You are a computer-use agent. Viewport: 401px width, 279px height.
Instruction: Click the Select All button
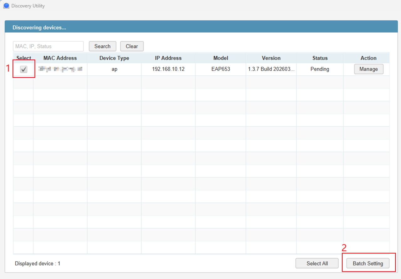[x=317, y=263]
